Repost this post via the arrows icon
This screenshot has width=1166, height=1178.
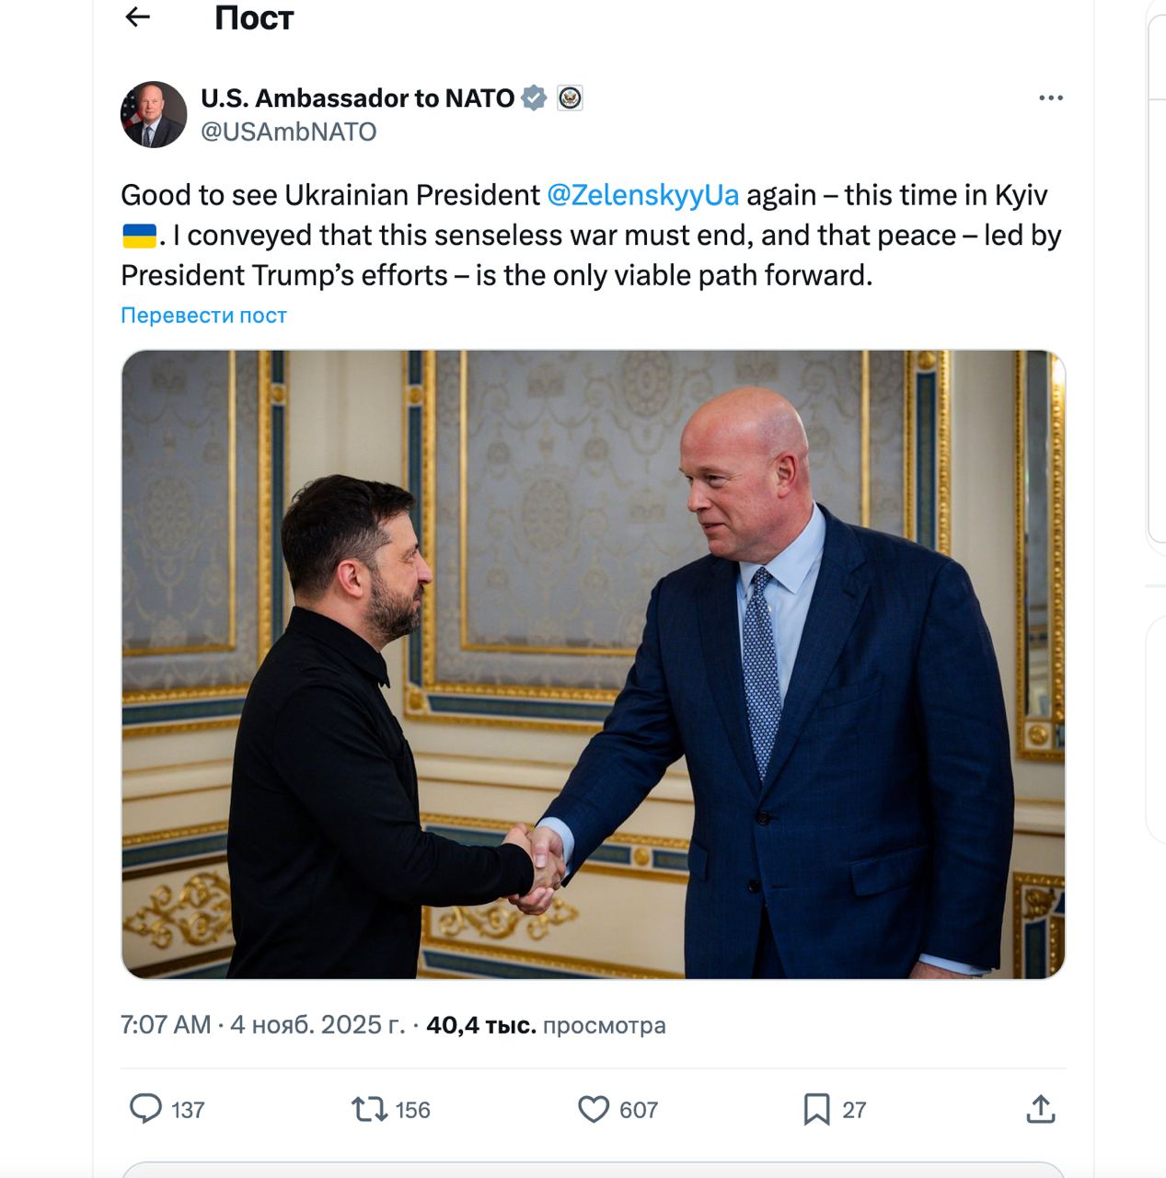pyautogui.click(x=370, y=1109)
